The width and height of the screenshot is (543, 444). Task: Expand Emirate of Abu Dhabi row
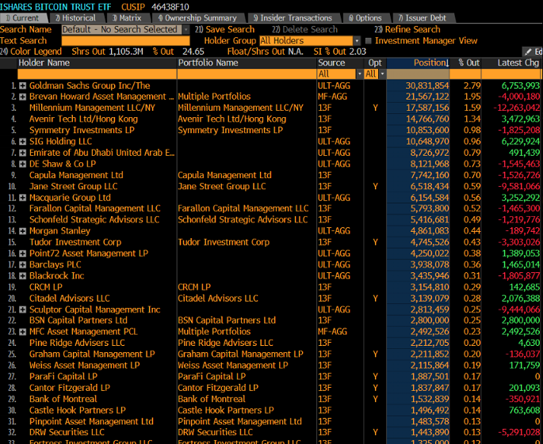(22, 153)
